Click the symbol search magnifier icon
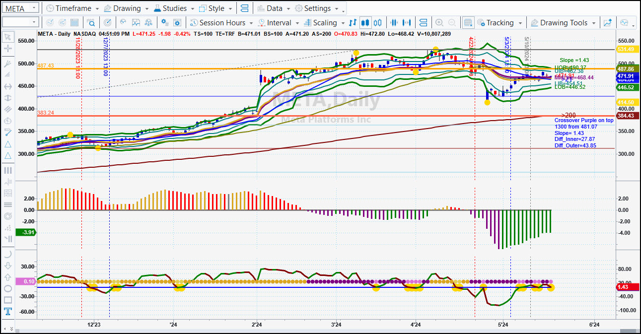 tap(91, 22)
